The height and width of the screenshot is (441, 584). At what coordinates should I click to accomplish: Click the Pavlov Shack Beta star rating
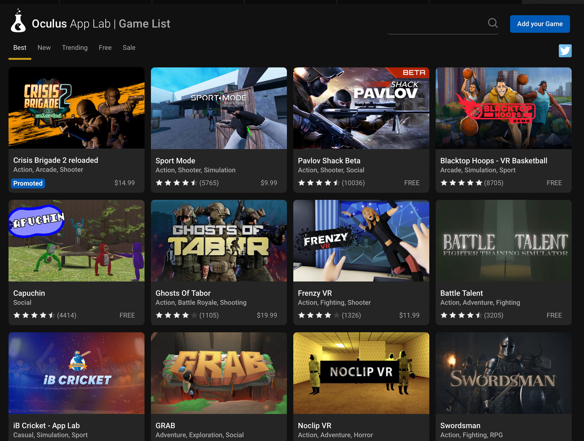pyautogui.click(x=319, y=183)
